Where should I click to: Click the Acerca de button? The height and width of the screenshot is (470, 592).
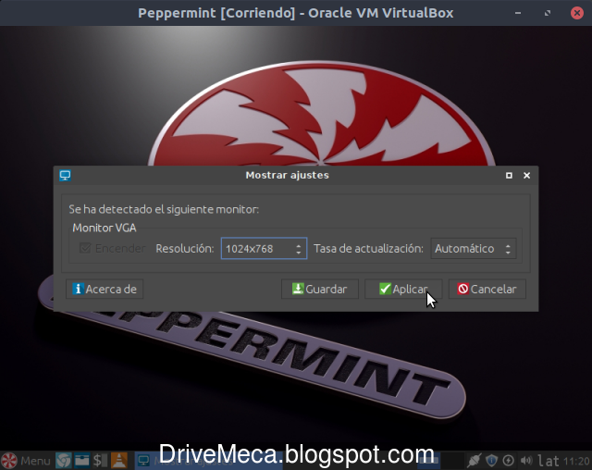[105, 290]
